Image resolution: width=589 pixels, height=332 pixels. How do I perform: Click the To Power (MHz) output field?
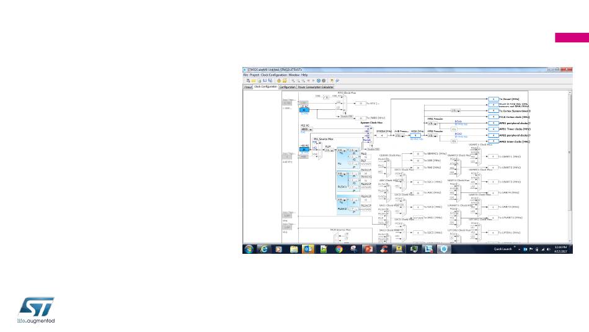[494, 99]
